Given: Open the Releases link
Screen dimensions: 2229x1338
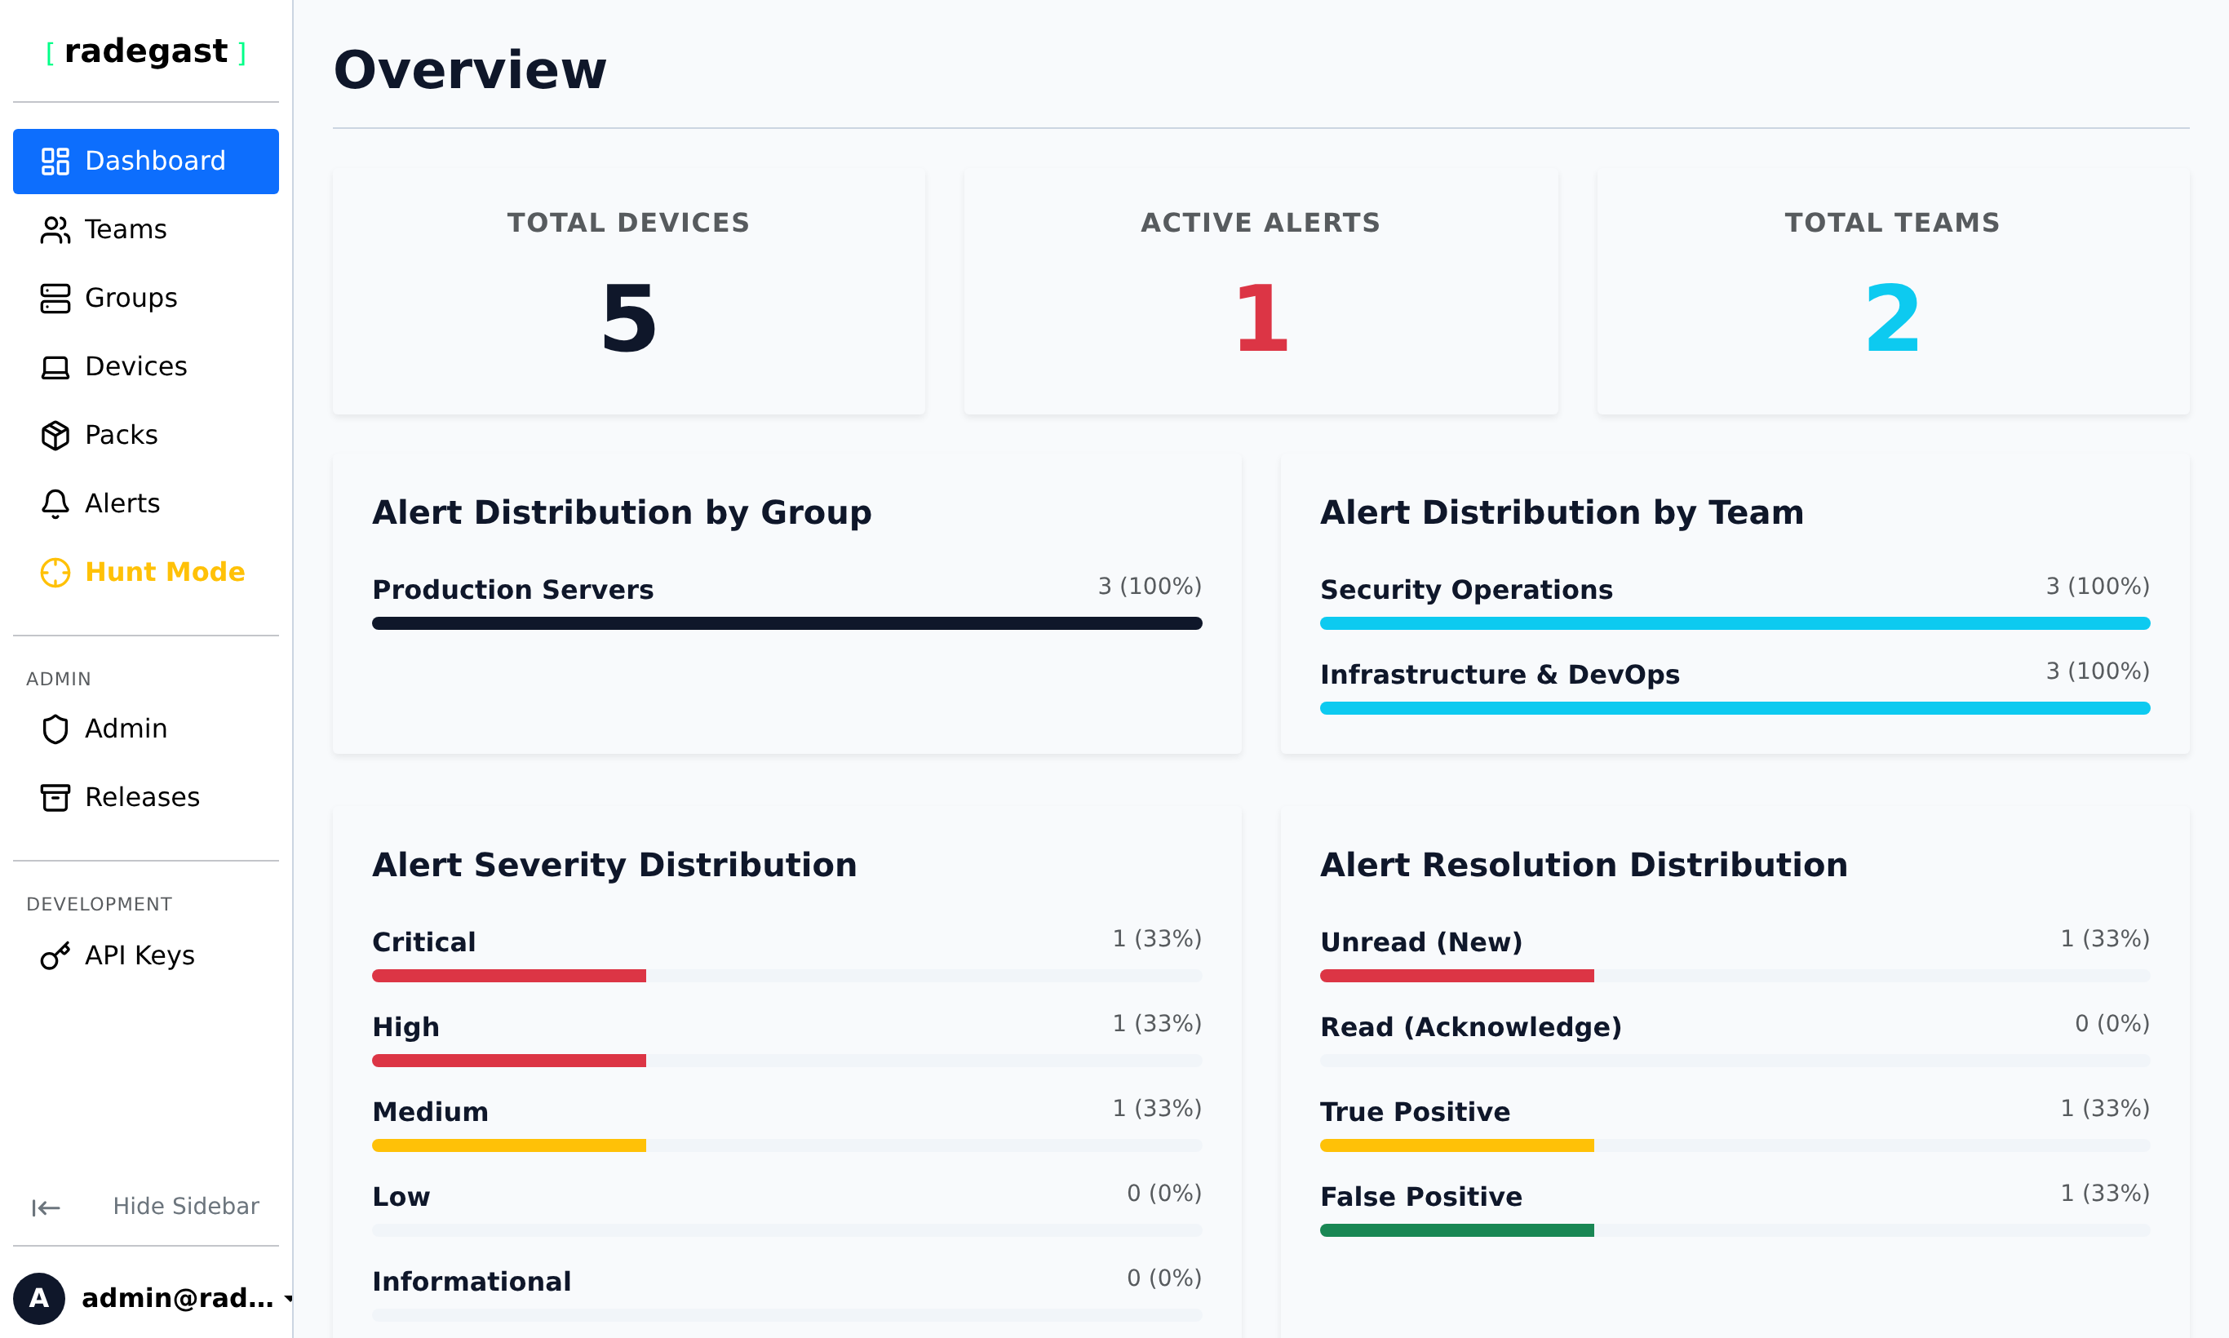Looking at the screenshot, I should click(x=146, y=797).
